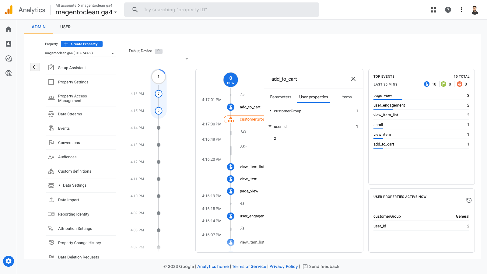Select the 4:16 PM minute bubble with 7

click(159, 94)
